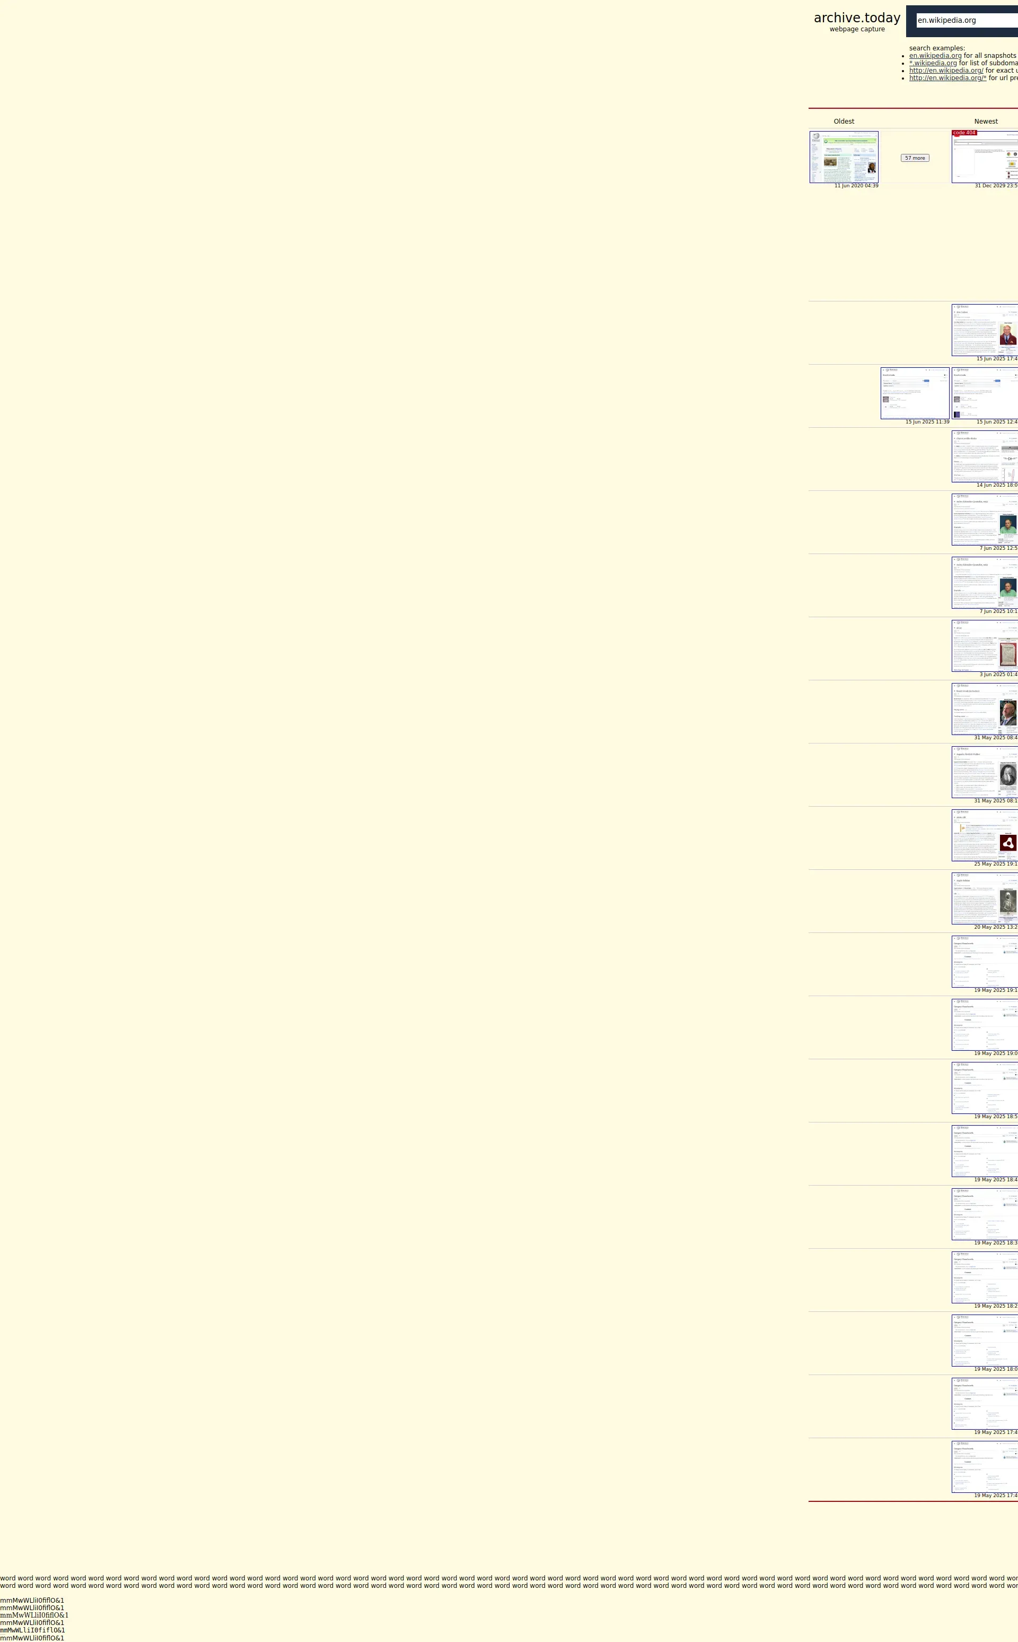Open the 15 Jun 2025 11:39 search results snapshot
The image size is (1018, 1642).
pyautogui.click(x=914, y=393)
